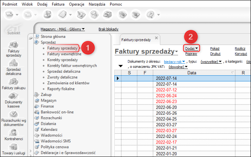Screen dimensions: 251x157
Task: Open the Pomoc menu
Action: [x=116, y=4]
